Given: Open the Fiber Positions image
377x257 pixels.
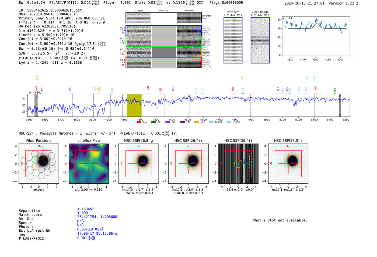Looking at the screenshot, I should (39, 164).
